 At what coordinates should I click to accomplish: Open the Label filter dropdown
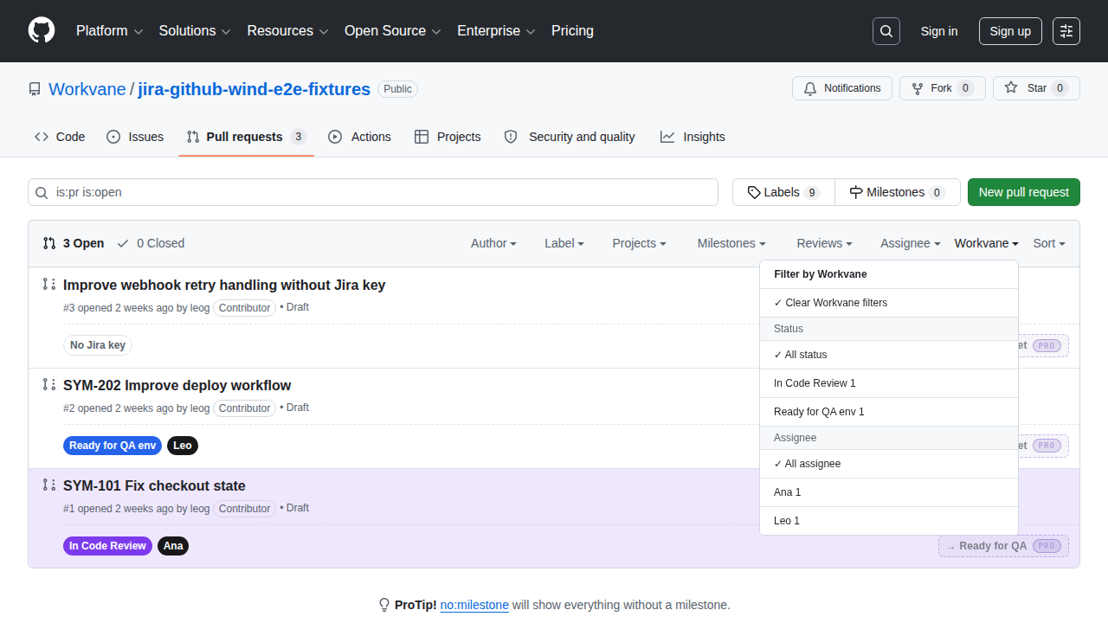pyautogui.click(x=564, y=243)
